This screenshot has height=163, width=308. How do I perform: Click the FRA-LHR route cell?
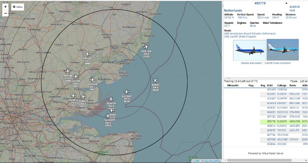point(294,94)
